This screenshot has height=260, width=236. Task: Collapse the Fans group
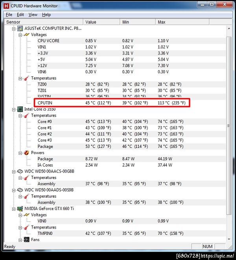(20, 240)
